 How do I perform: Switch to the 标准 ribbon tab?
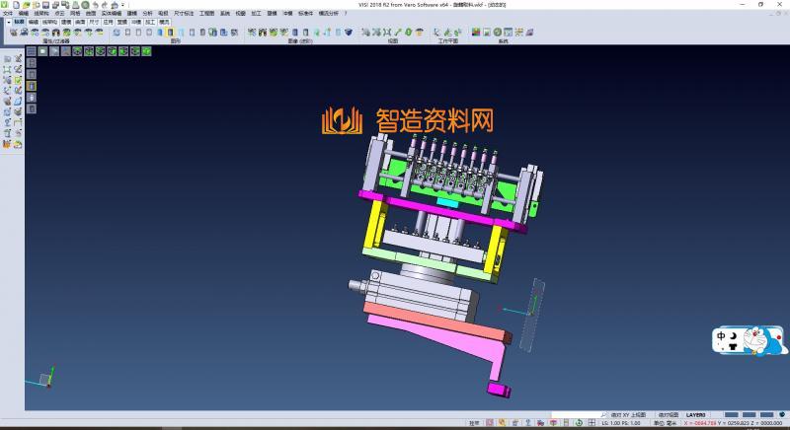18,21
